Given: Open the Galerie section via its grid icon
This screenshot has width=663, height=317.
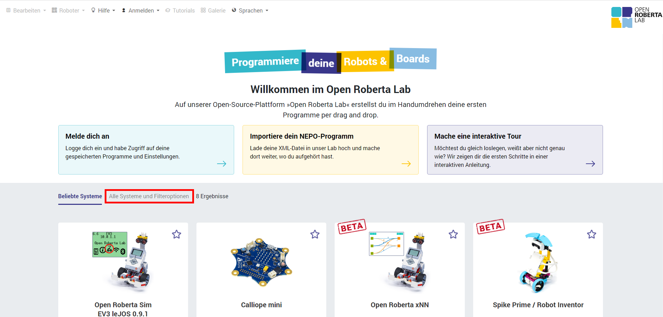Looking at the screenshot, I should [x=203, y=10].
